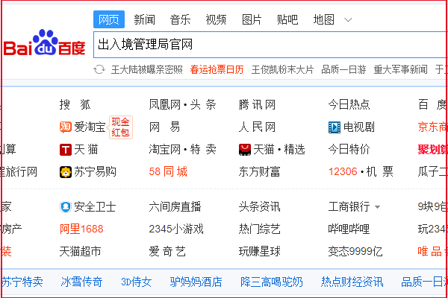
Task: Open the 变态9999亿 link
Action: click(x=355, y=252)
